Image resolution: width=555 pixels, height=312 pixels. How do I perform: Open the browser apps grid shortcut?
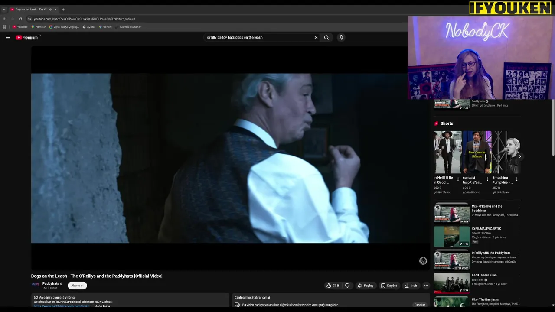coord(4,27)
